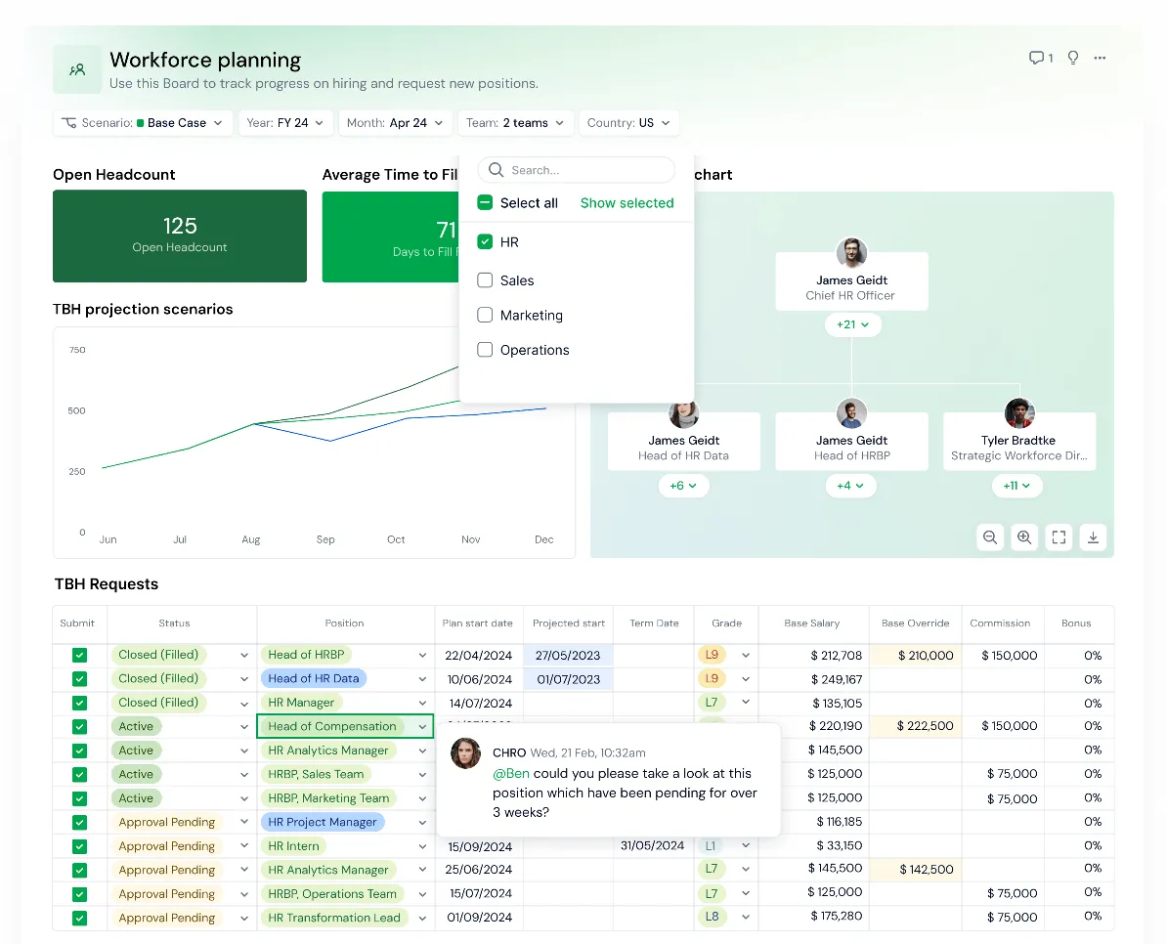The image size is (1167, 944).
Task: Open the three-dot more options menu
Action: (x=1100, y=58)
